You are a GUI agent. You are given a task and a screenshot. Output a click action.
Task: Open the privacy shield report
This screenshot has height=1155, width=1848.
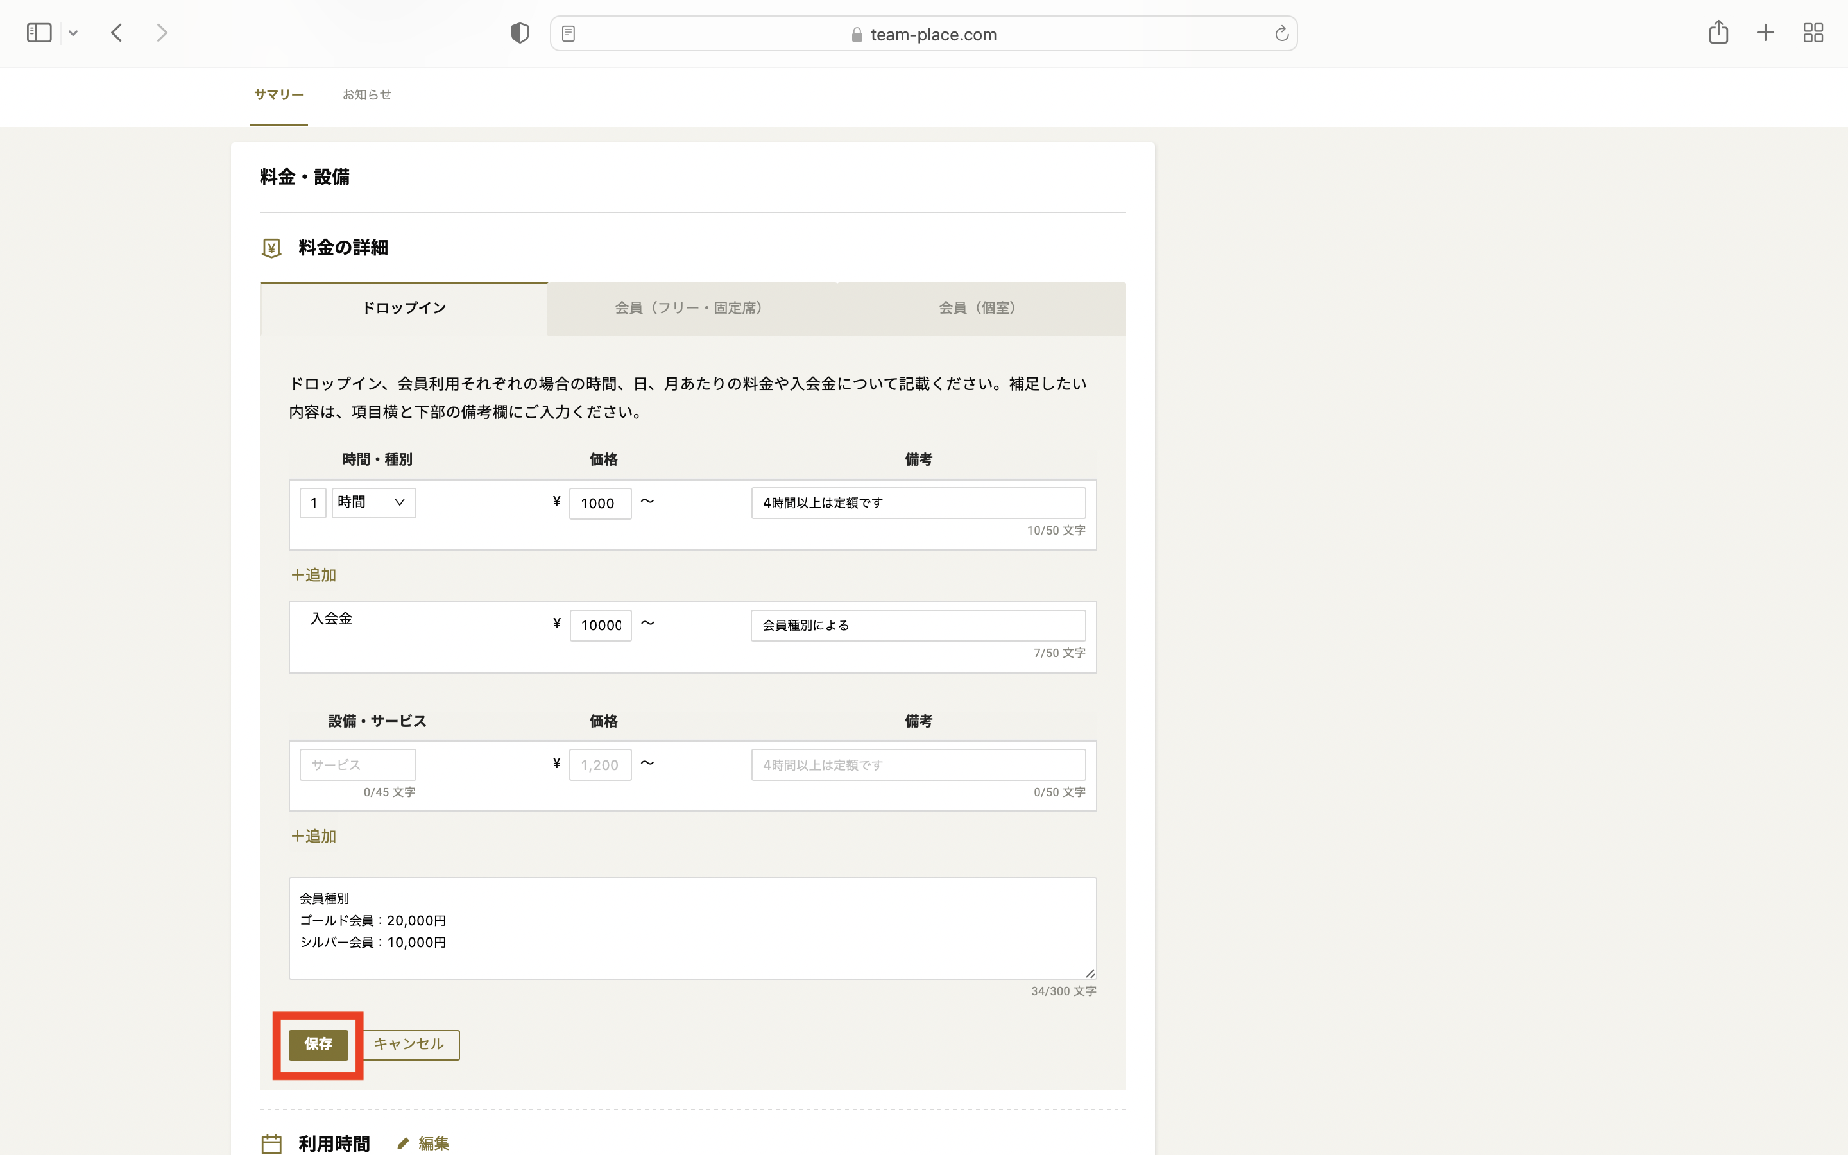click(519, 33)
